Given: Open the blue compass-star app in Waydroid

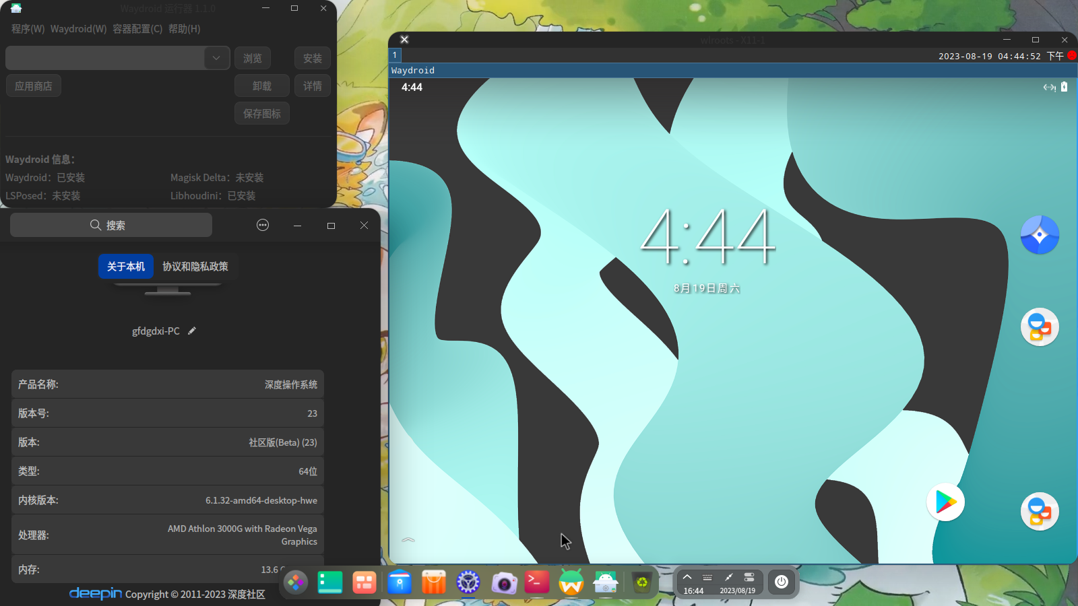Looking at the screenshot, I should (1040, 235).
